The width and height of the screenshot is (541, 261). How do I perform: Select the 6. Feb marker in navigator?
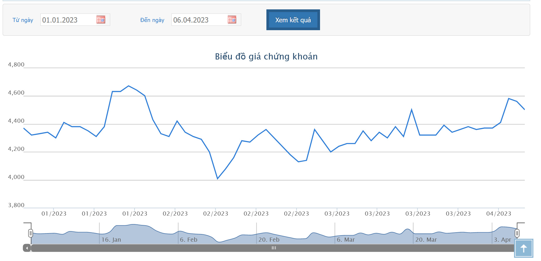click(x=188, y=240)
